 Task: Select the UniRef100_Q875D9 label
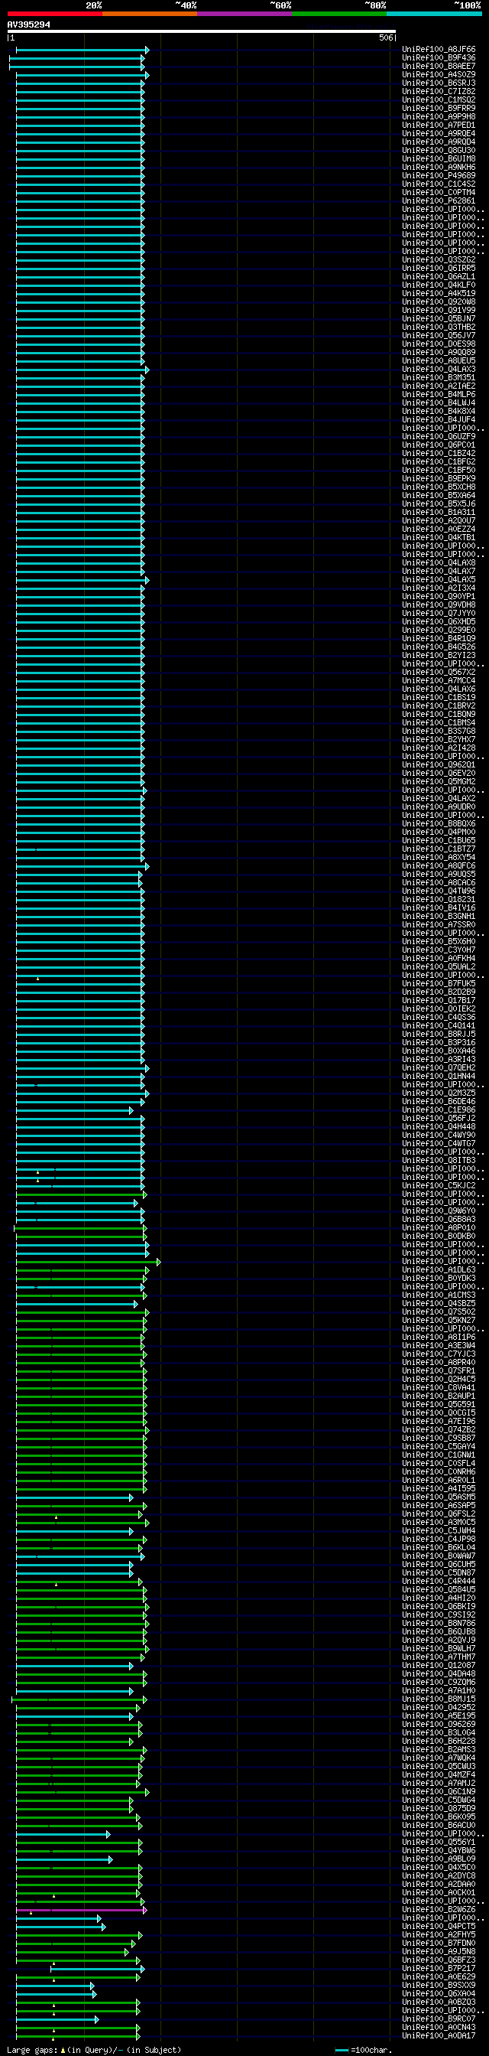pyautogui.click(x=439, y=1809)
